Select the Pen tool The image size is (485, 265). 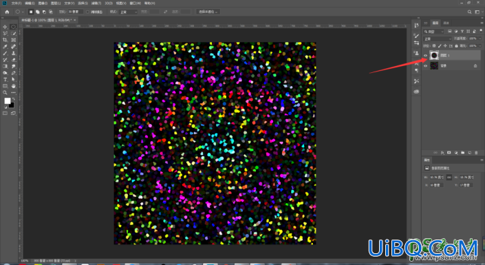pos(13,73)
